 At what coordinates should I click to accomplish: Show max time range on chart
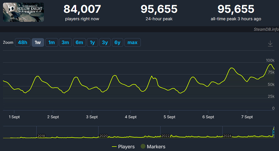(132, 43)
